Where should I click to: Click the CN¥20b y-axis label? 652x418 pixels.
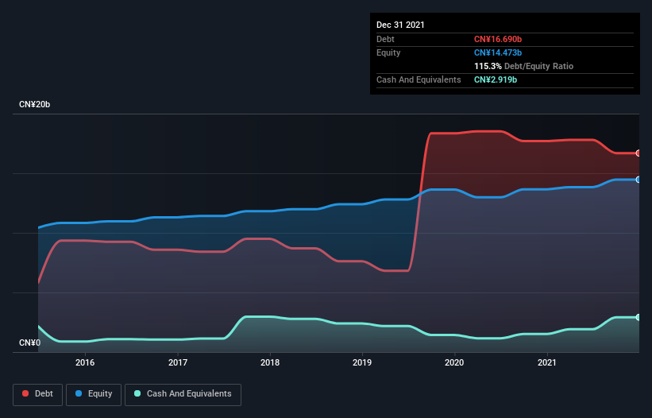[x=34, y=104]
